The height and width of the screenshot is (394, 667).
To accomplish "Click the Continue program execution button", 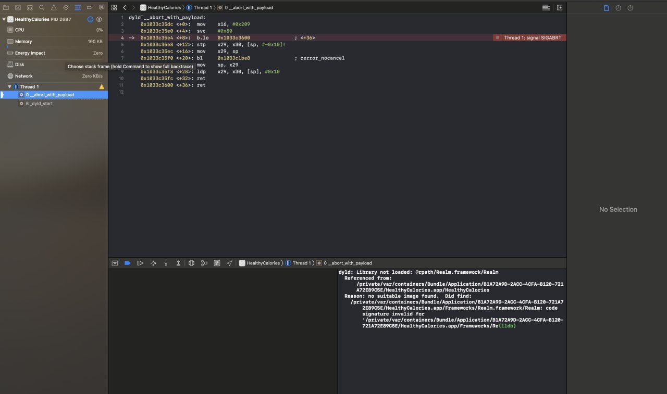I will point(140,263).
